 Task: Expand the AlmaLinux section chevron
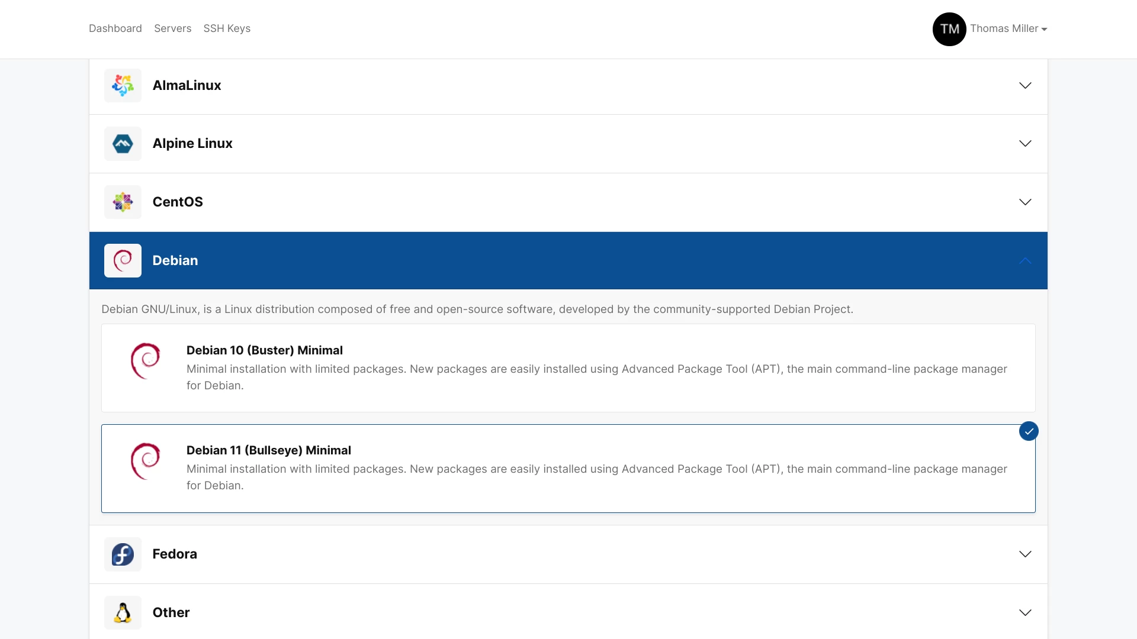pos(1025,85)
